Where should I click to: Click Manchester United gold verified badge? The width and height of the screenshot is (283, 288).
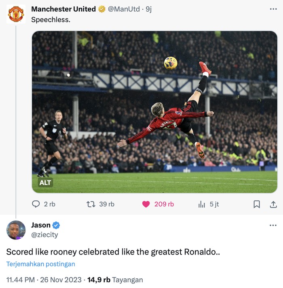pyautogui.click(x=102, y=9)
